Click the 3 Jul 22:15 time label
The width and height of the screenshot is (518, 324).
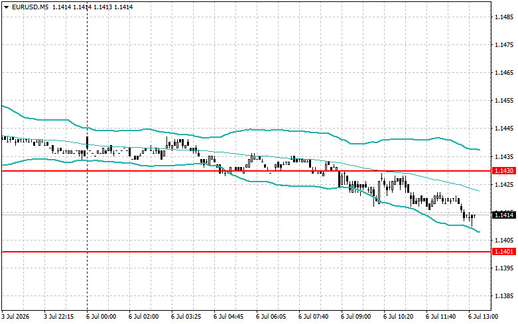click(59, 317)
